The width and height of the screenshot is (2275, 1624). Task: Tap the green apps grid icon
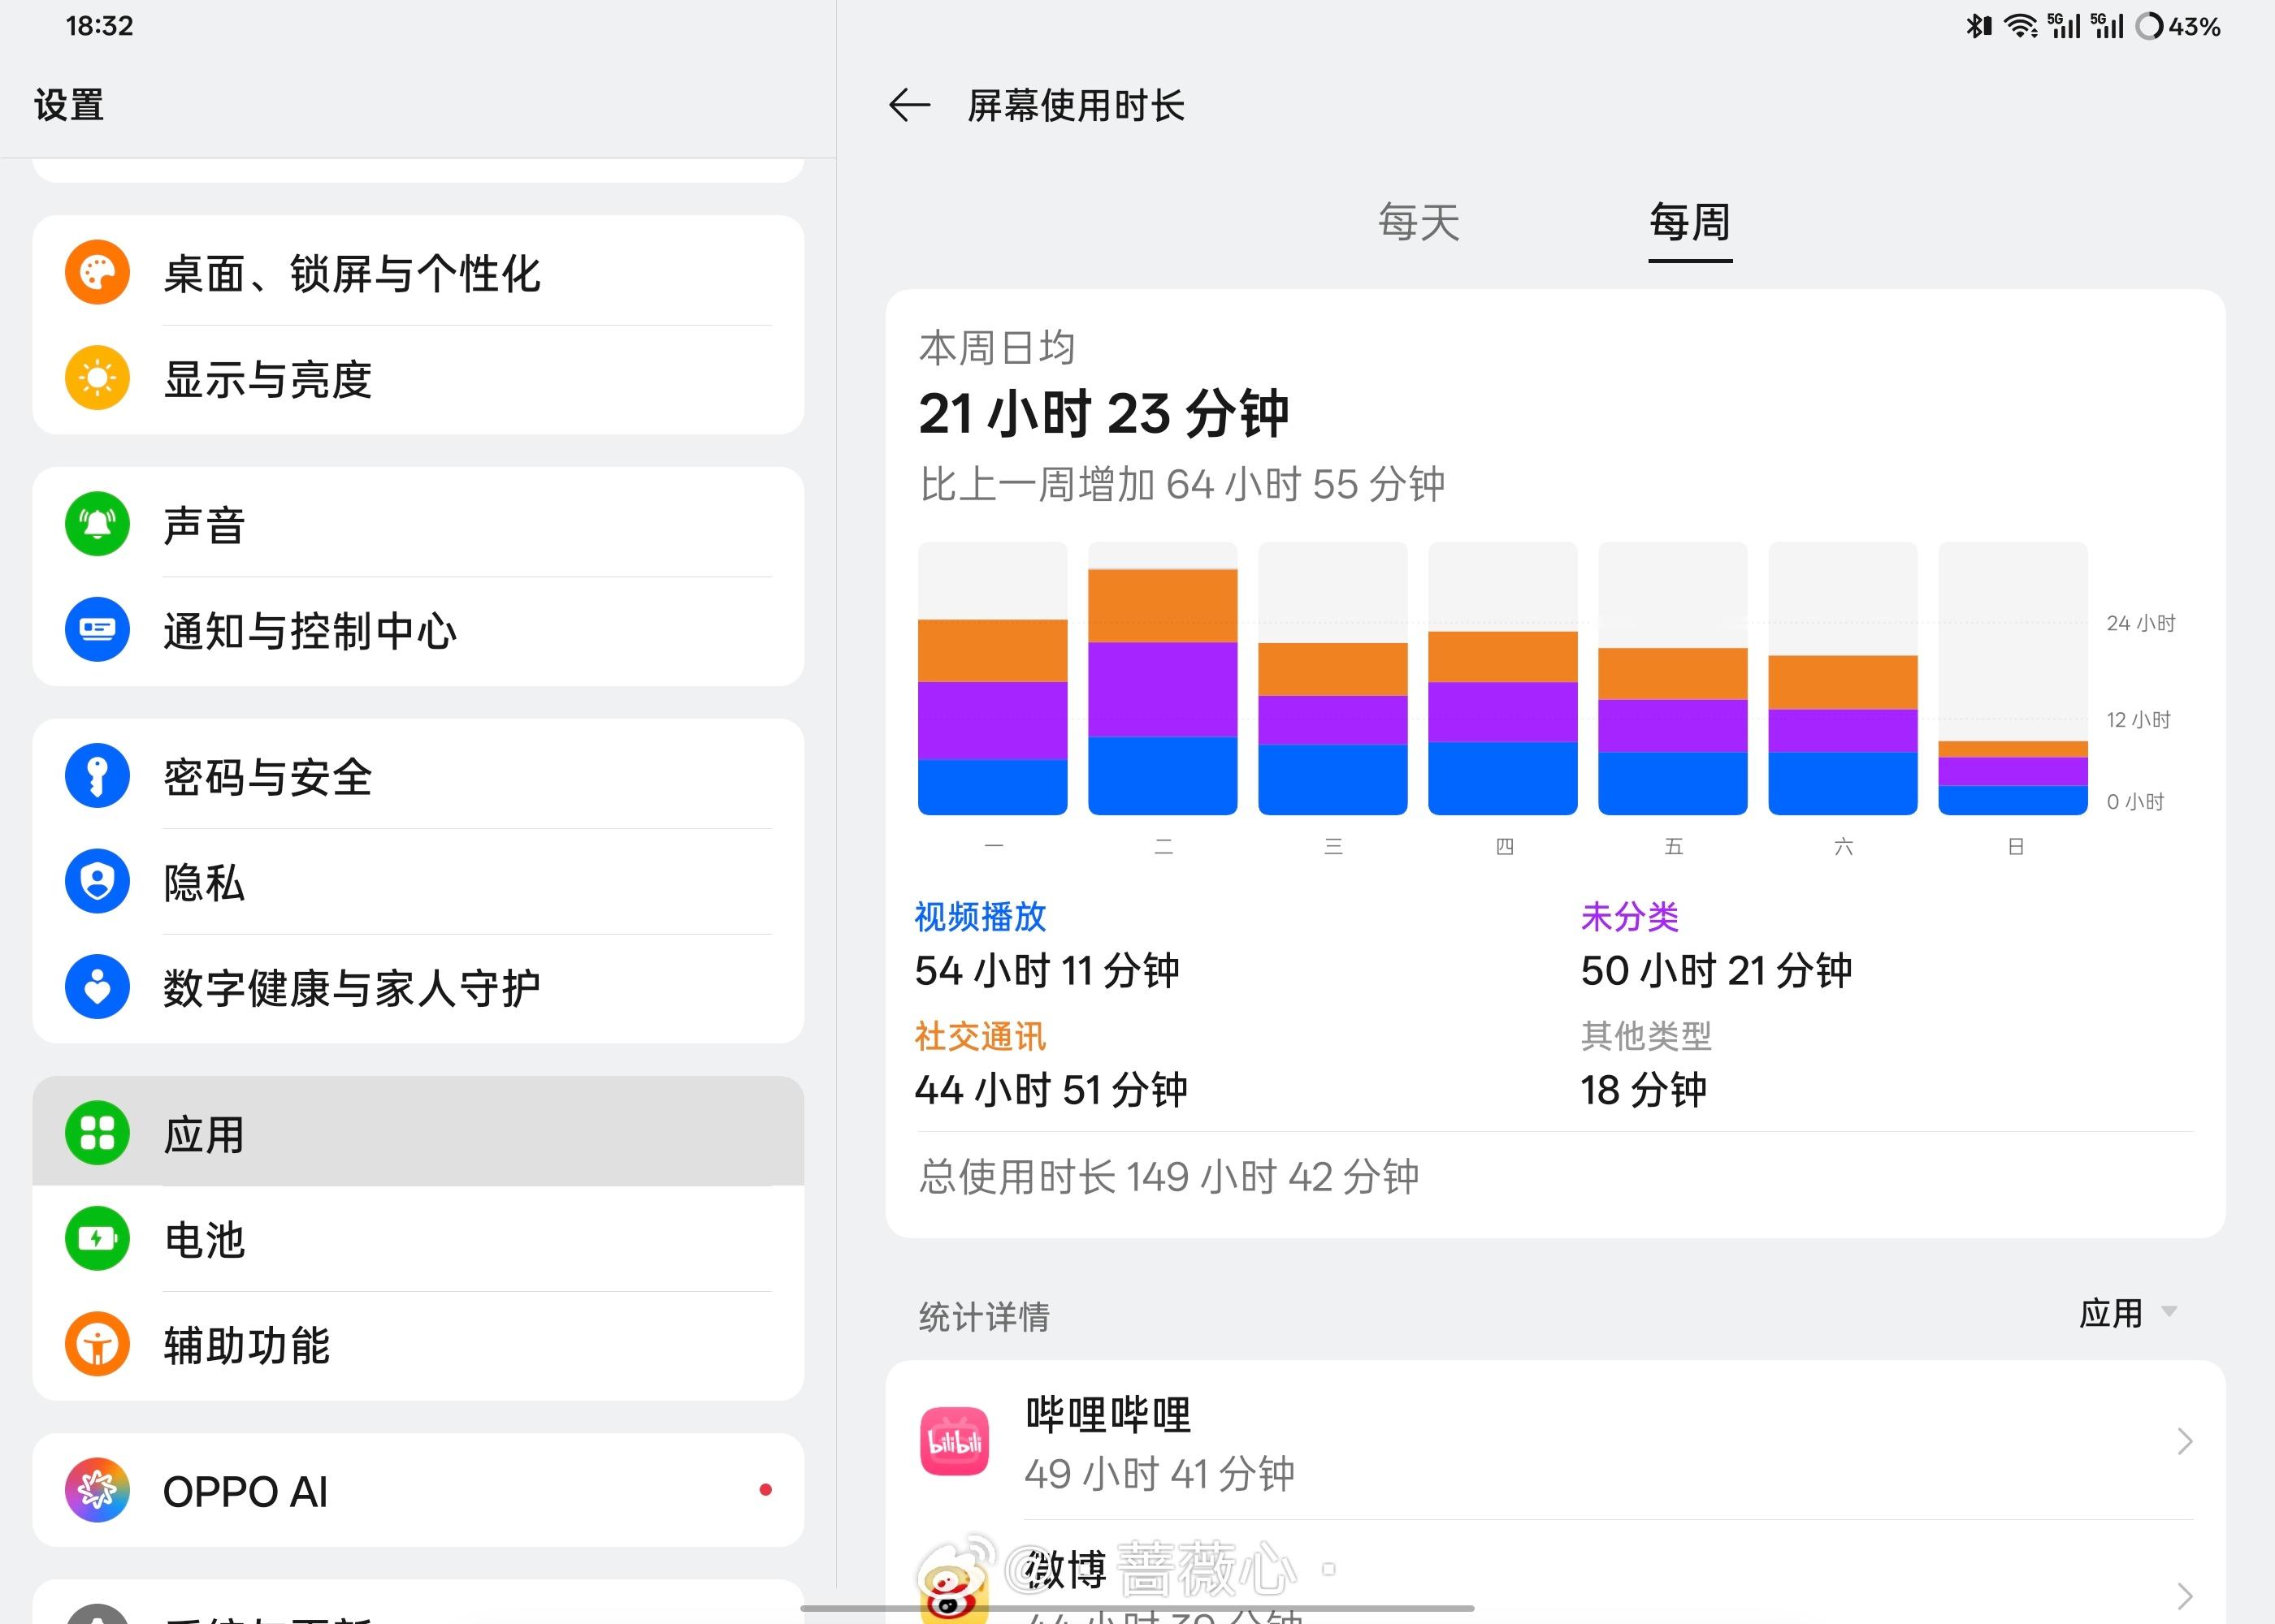coord(97,1133)
